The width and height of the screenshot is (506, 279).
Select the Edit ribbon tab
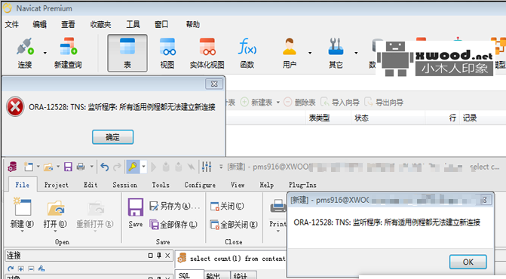[90, 185]
